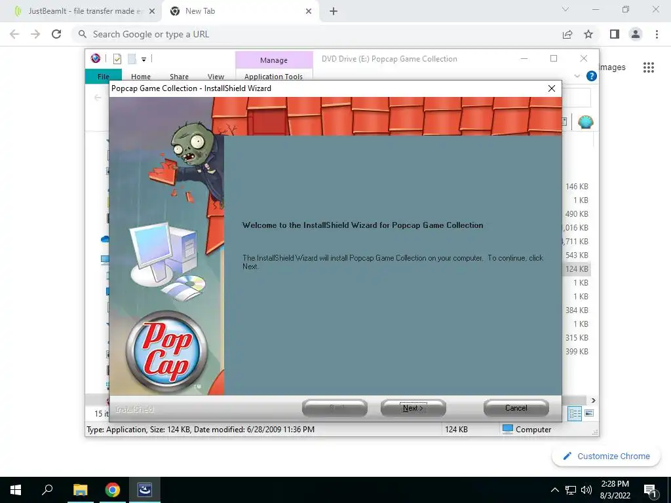The width and height of the screenshot is (671, 503).
Task: Click Next in the InstallShield Wizard
Action: (413, 408)
